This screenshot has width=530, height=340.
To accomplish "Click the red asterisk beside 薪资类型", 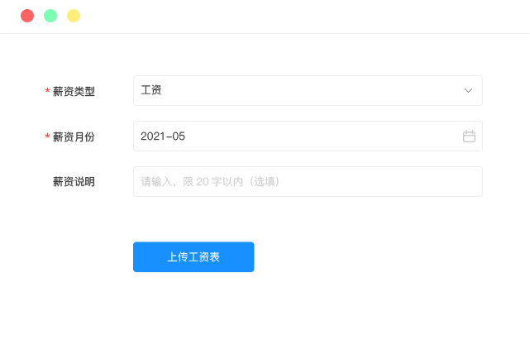I will (47, 91).
